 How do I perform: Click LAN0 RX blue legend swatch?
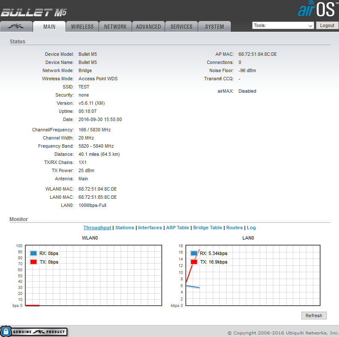(x=194, y=253)
